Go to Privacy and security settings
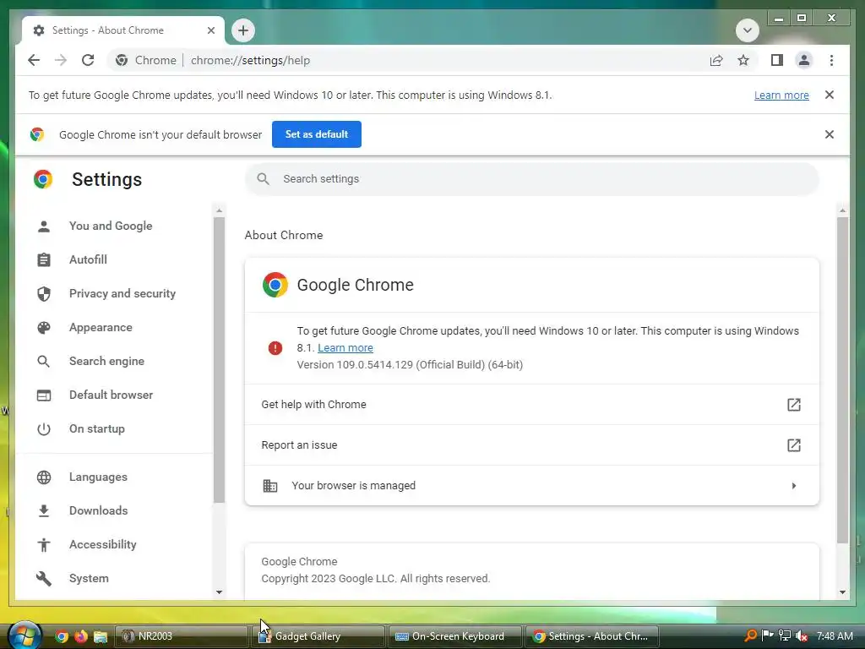The height and width of the screenshot is (649, 865). [x=122, y=293]
